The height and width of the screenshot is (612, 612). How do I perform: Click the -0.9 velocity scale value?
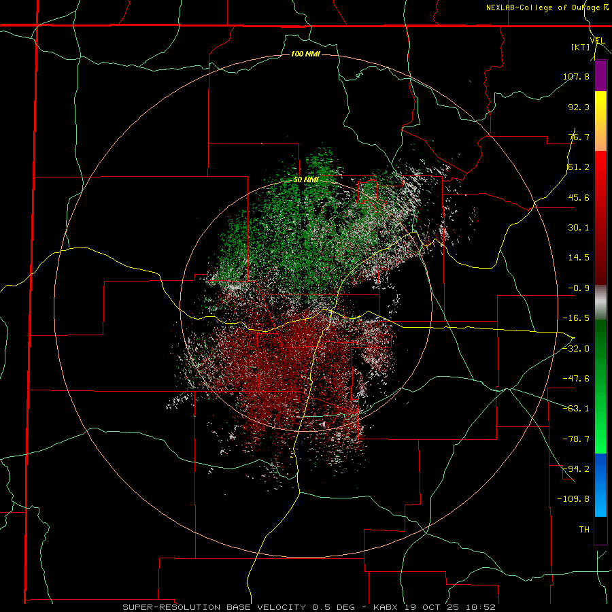(x=579, y=288)
